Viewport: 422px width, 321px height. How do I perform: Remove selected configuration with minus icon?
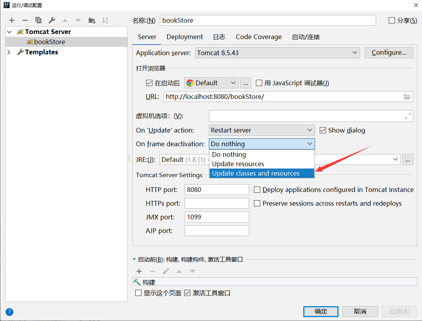[25, 20]
